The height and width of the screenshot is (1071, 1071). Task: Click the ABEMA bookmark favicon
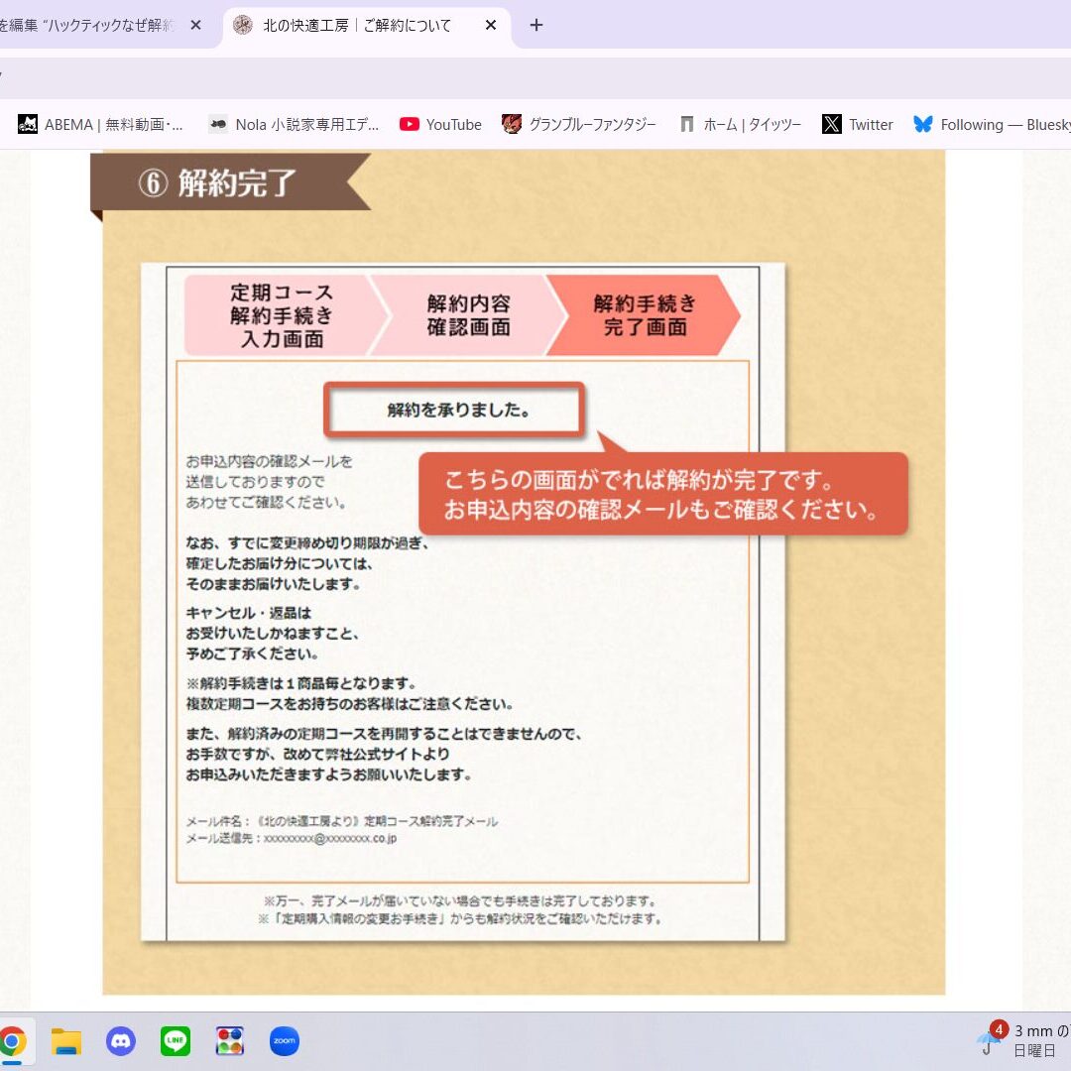tap(28, 124)
